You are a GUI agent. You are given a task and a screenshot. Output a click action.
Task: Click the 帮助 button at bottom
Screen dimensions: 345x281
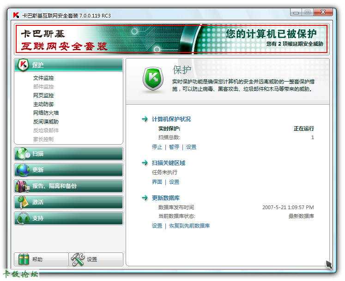click(x=41, y=259)
